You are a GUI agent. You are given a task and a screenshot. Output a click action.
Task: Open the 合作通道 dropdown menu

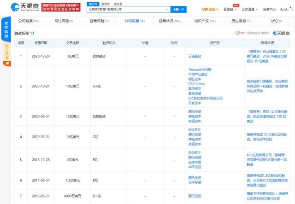click(x=249, y=9)
